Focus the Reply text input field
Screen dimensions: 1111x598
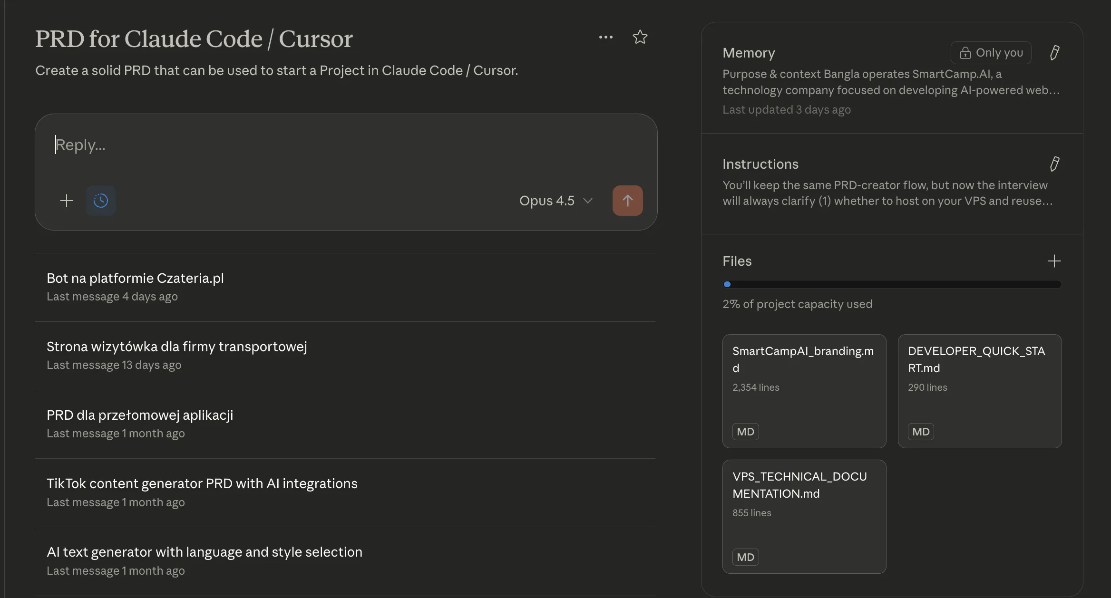point(346,145)
